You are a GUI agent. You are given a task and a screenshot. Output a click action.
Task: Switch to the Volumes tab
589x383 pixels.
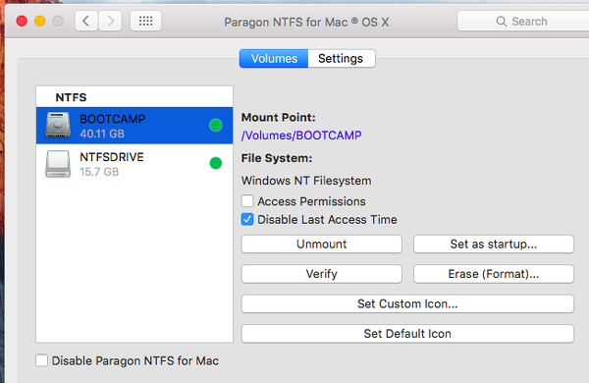coord(274,59)
